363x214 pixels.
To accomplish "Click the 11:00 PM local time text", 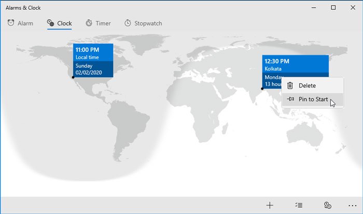I will [x=87, y=50].
